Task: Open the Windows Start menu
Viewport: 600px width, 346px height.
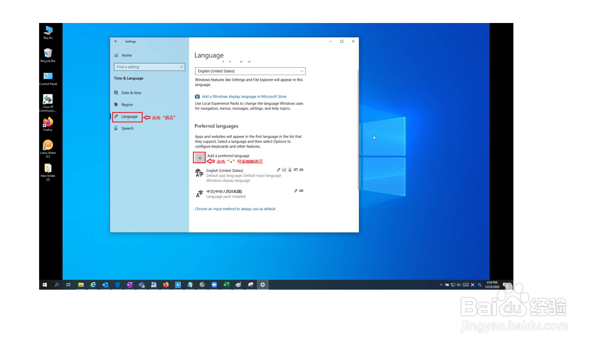Action: tap(45, 285)
